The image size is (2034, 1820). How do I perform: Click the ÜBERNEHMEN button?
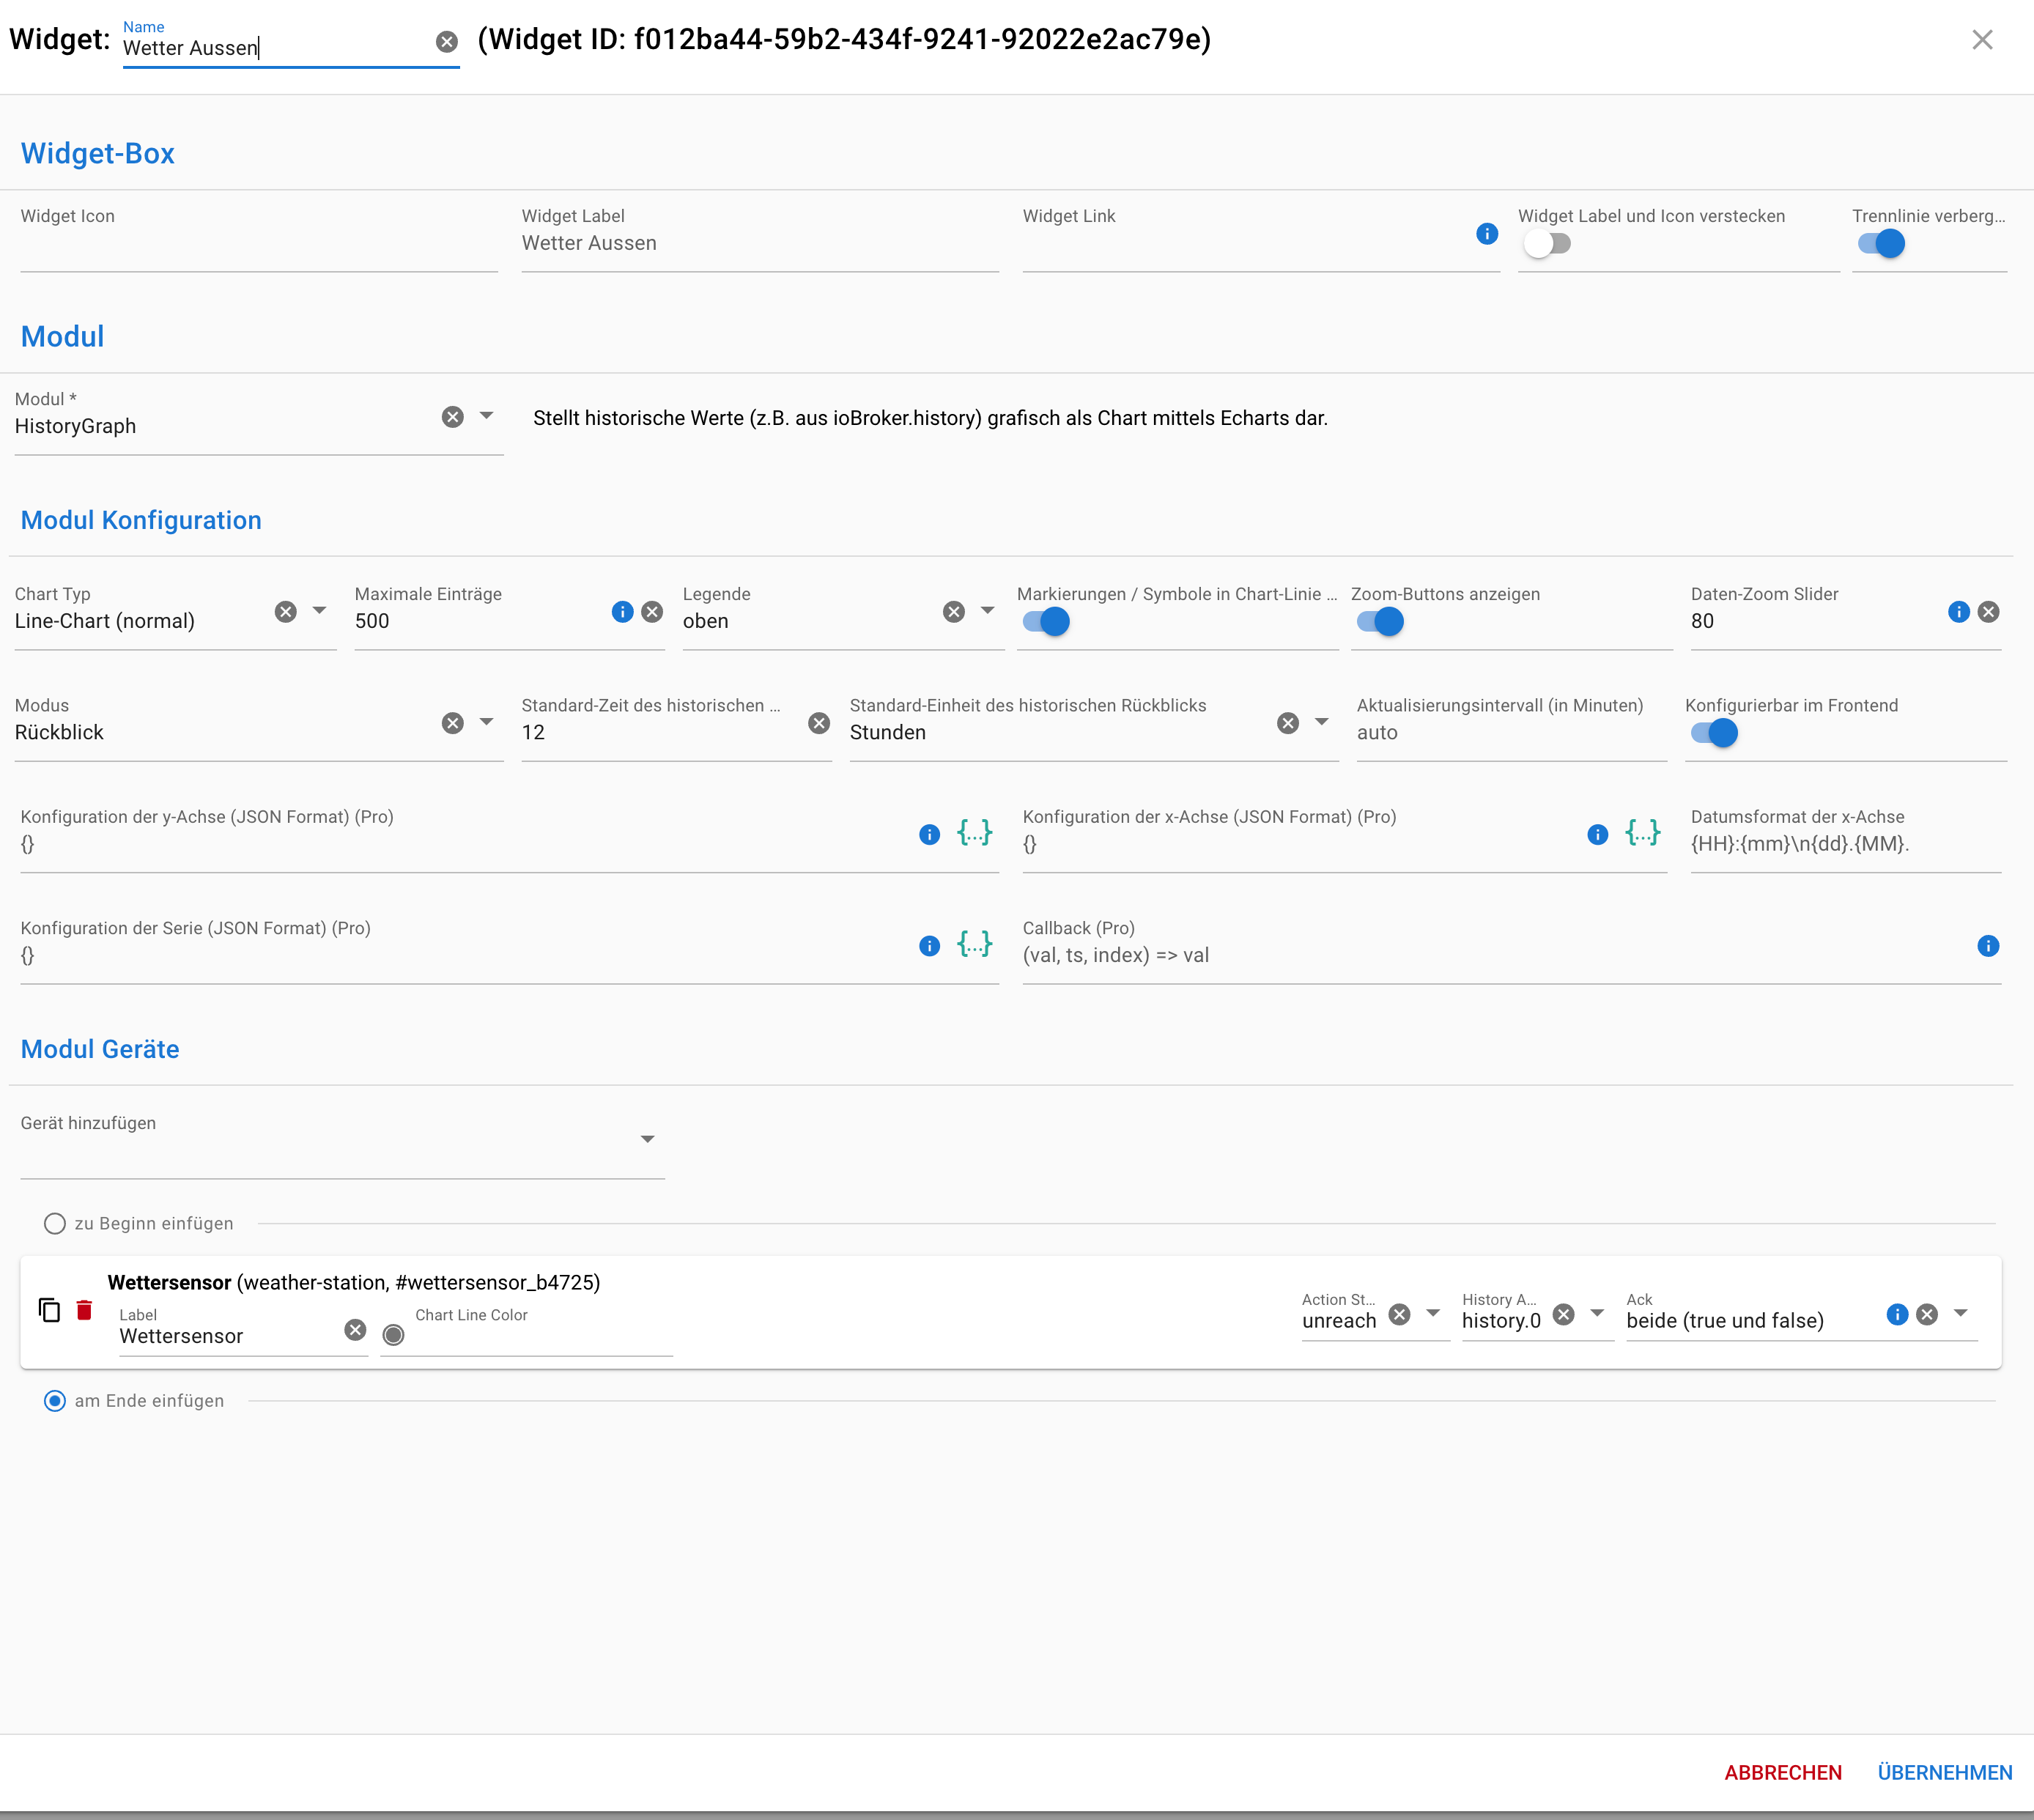pos(1944,1773)
